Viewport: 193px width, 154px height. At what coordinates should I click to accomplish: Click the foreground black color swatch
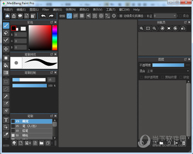(14, 28)
